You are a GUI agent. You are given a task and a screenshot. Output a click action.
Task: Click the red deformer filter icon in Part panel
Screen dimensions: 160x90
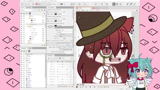[42, 10]
